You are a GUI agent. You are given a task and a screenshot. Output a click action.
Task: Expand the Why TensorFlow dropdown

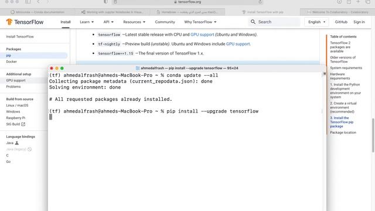200,22
